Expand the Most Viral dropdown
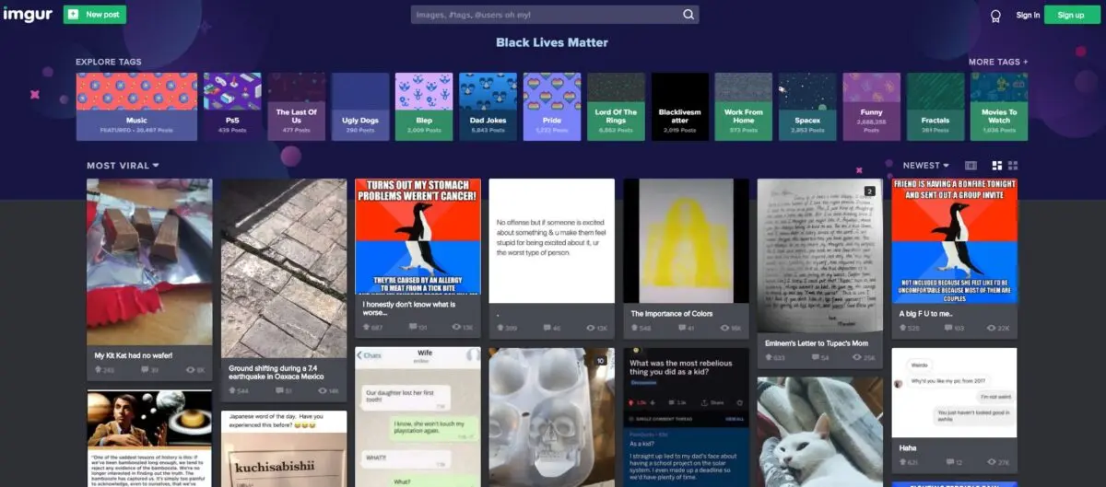 tap(123, 166)
